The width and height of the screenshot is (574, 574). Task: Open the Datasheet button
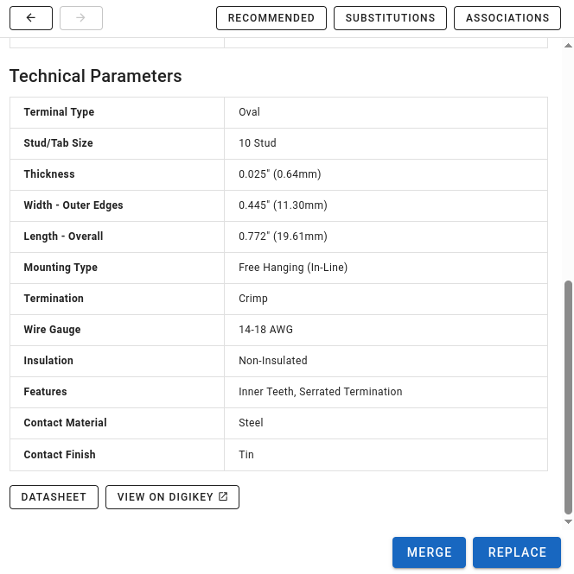(54, 497)
